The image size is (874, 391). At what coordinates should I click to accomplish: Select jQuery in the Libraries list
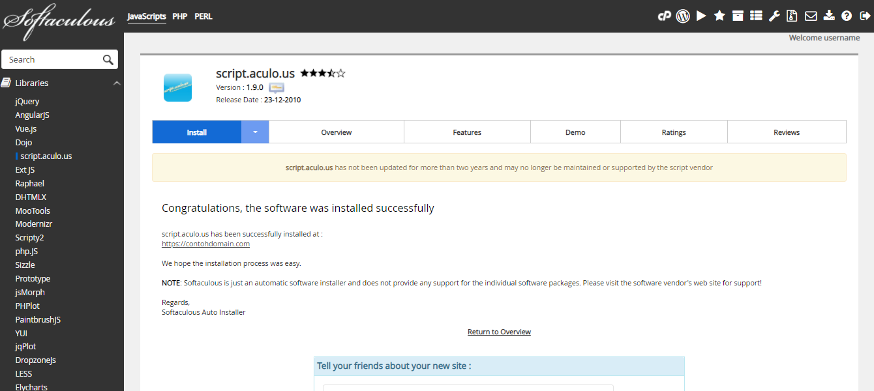click(27, 102)
